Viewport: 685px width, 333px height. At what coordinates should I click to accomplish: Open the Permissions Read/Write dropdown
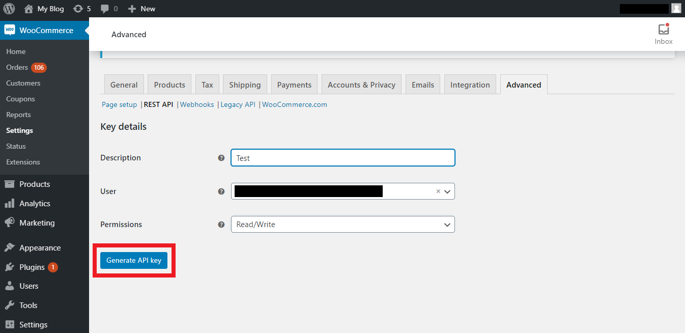[x=342, y=225]
